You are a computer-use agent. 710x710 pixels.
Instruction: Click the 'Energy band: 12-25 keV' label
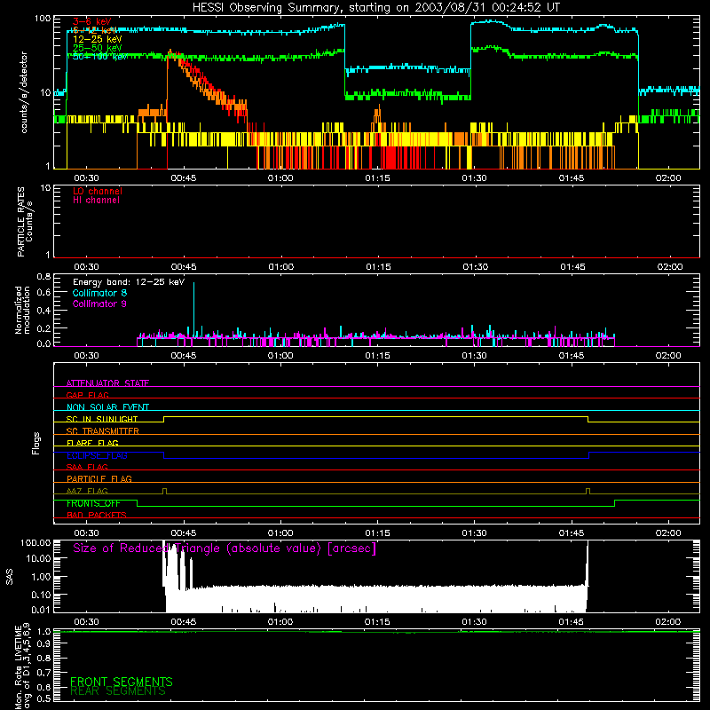(129, 282)
